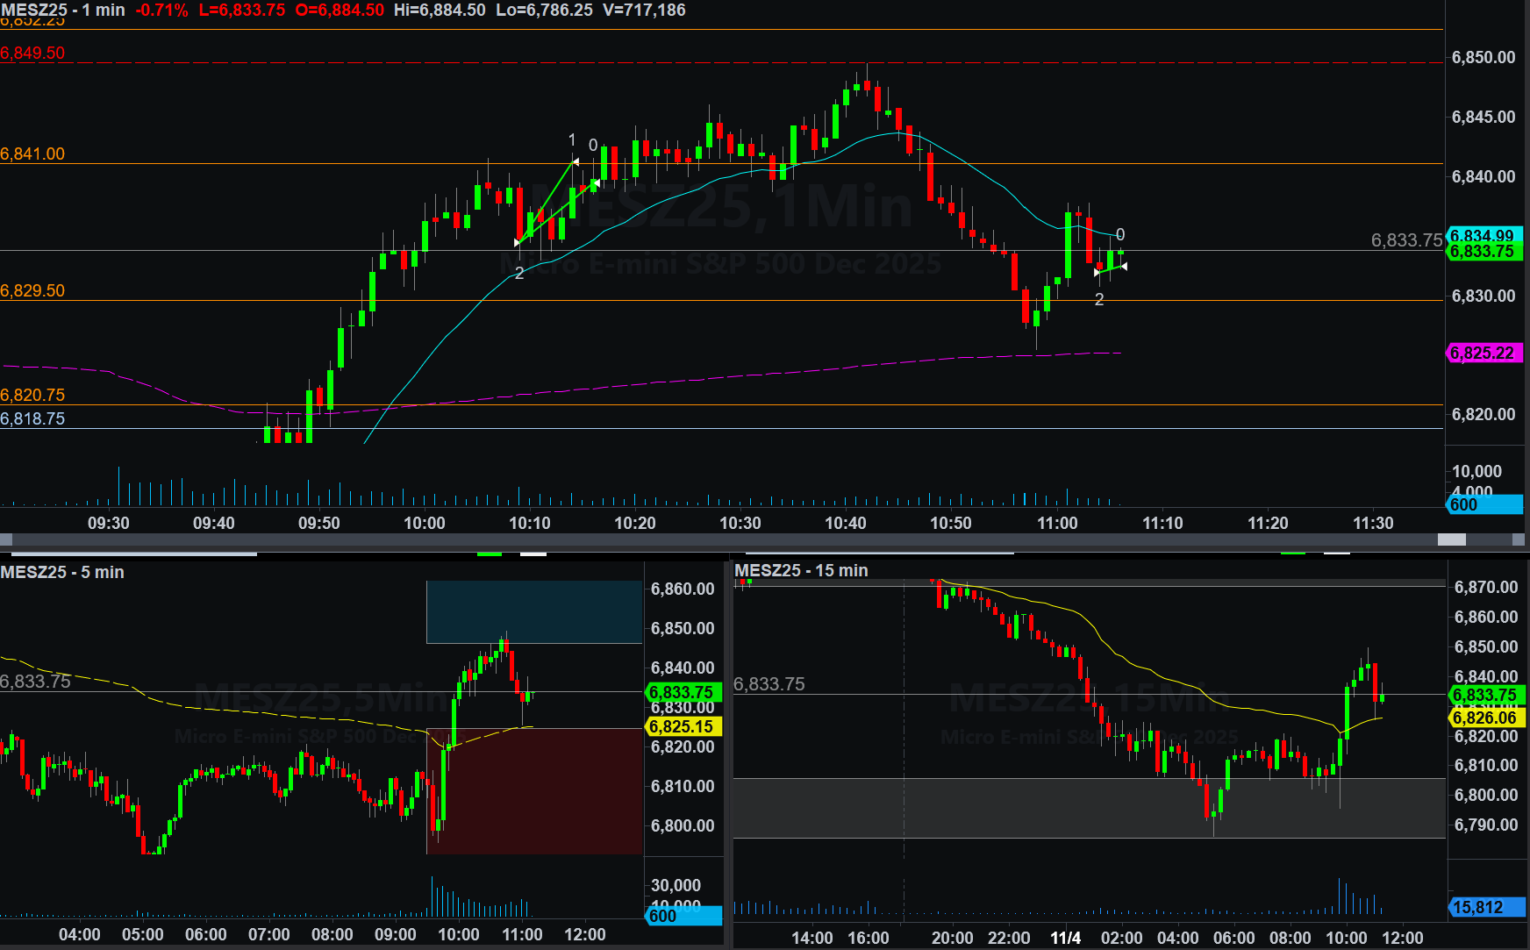This screenshot has height=950, width=1530.
Task: Click the blue 15,812 volume tag
Action: [1484, 907]
